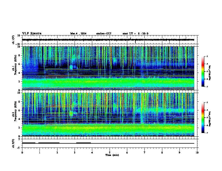
Task: Click time axis tick label "8"
Action: 162,153
